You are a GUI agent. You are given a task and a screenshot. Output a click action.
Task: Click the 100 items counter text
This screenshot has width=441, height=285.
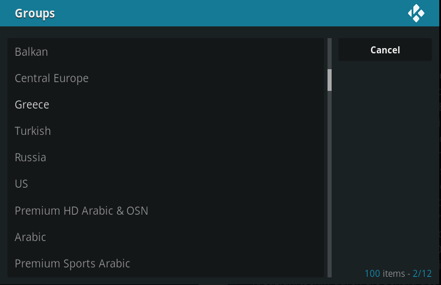(x=385, y=273)
